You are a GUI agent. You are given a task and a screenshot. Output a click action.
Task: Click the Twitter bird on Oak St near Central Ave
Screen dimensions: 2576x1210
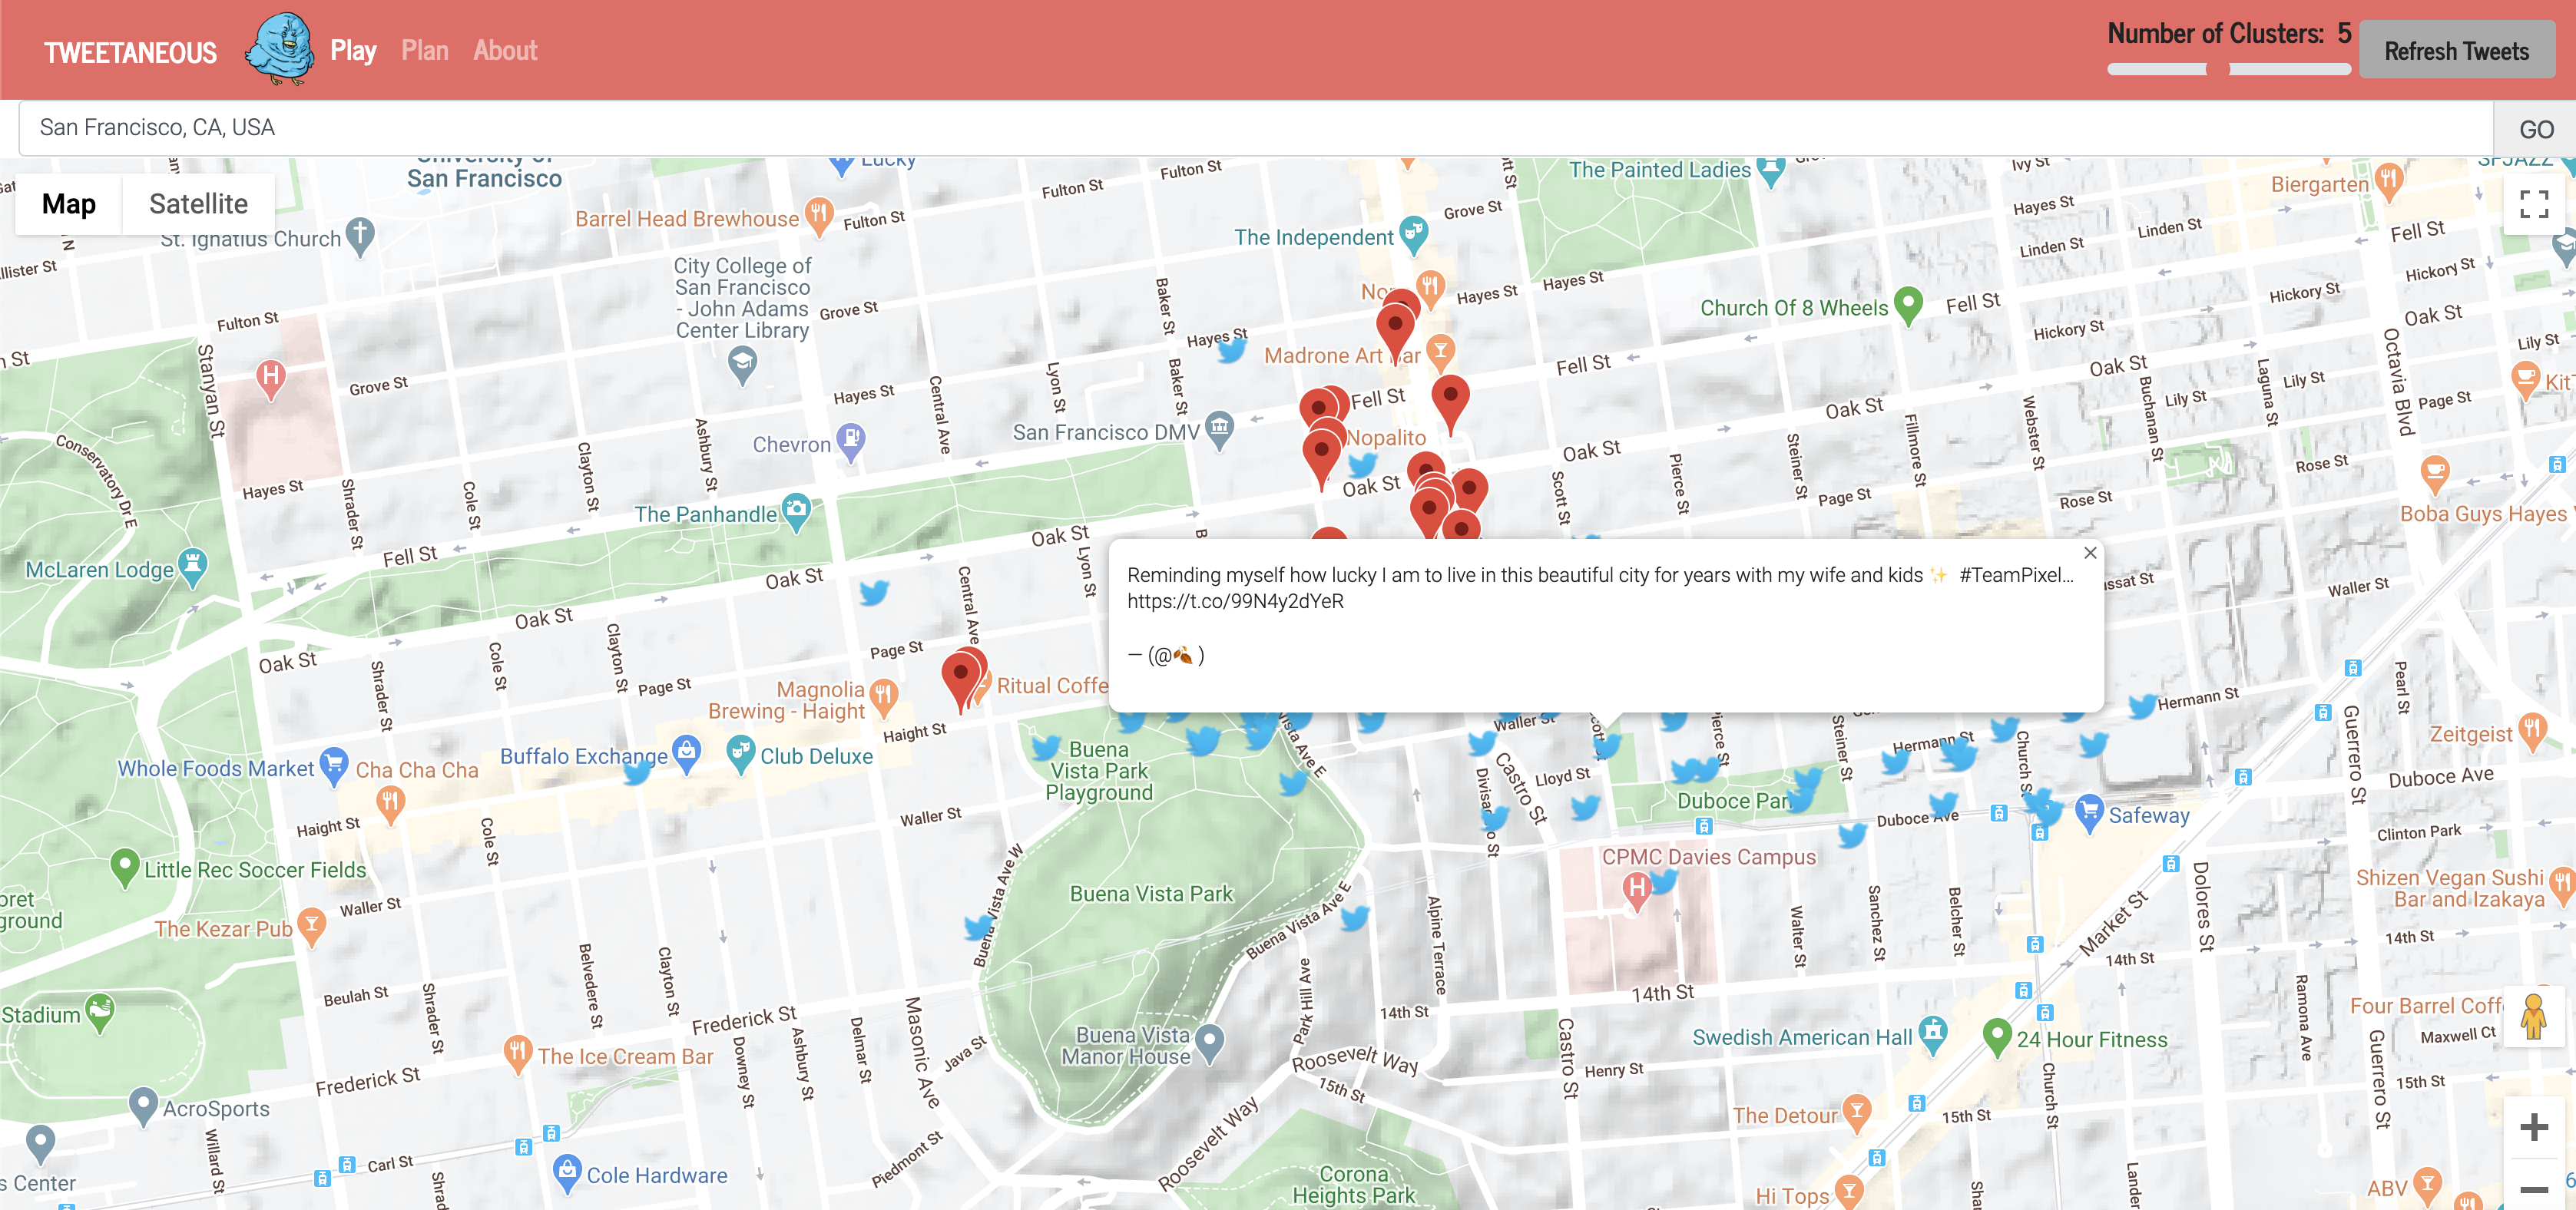click(874, 592)
